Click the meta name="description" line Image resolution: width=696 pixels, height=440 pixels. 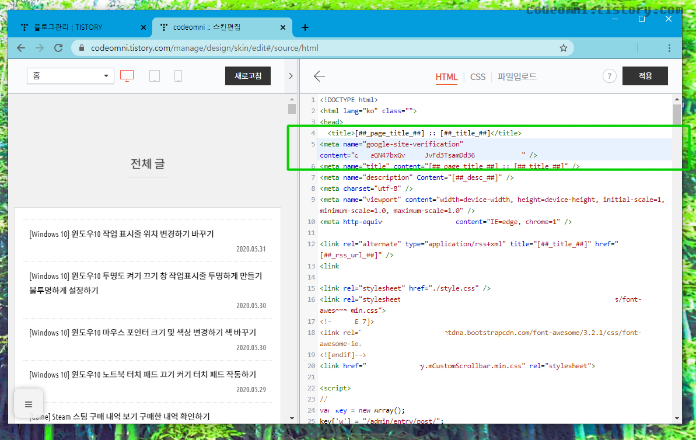417,177
